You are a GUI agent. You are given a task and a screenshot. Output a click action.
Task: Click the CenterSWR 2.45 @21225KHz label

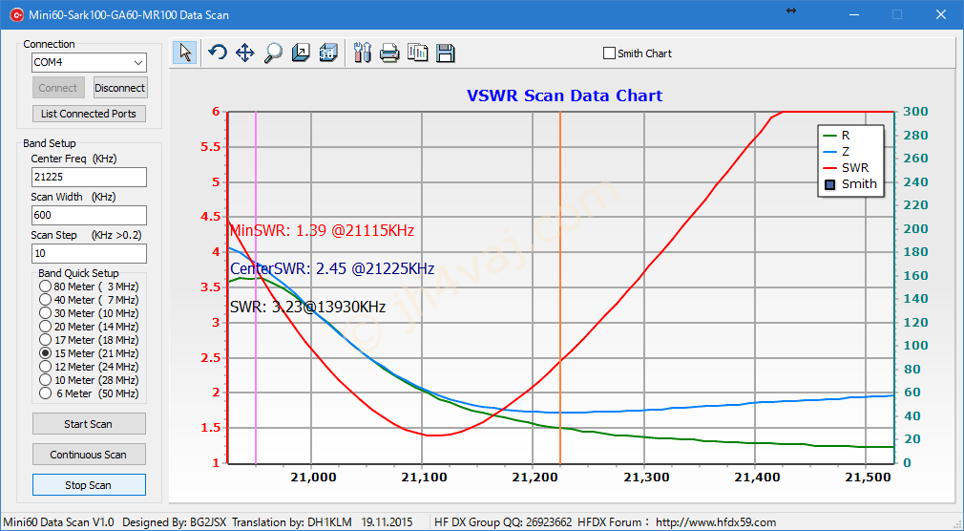(332, 269)
